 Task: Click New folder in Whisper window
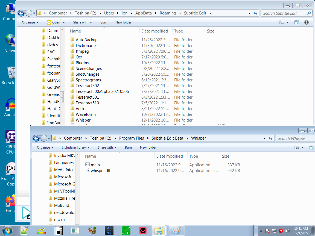[x=148, y=147]
